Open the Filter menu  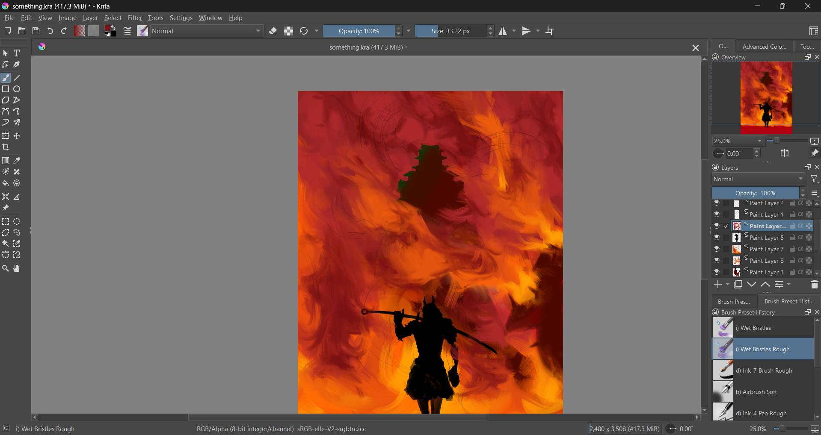(135, 18)
